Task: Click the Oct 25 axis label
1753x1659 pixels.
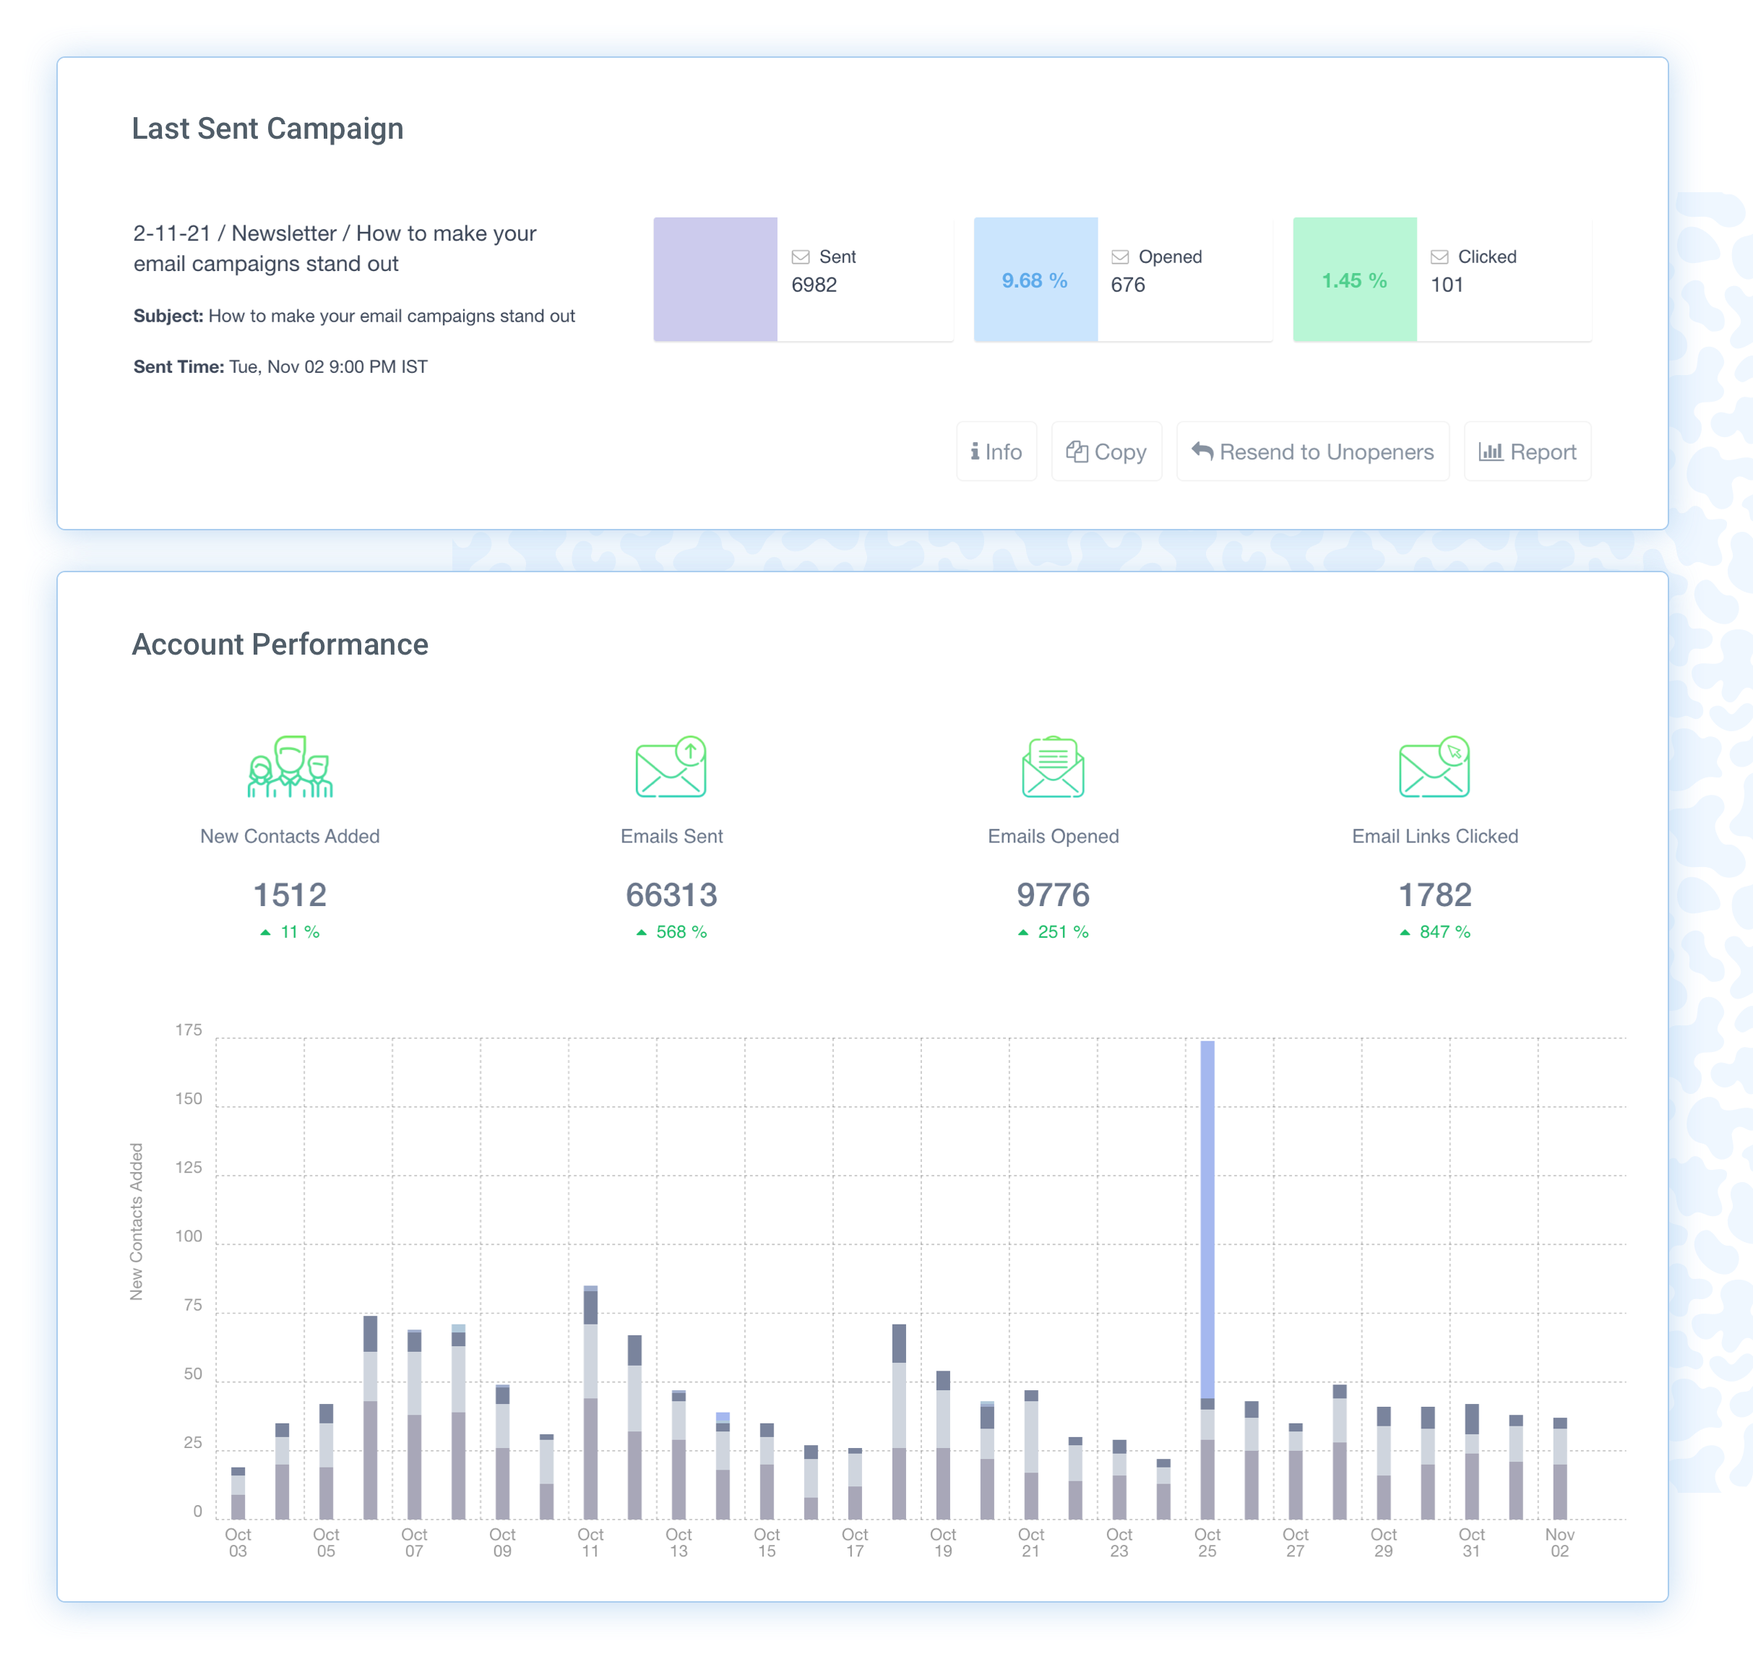Action: [x=1207, y=1543]
